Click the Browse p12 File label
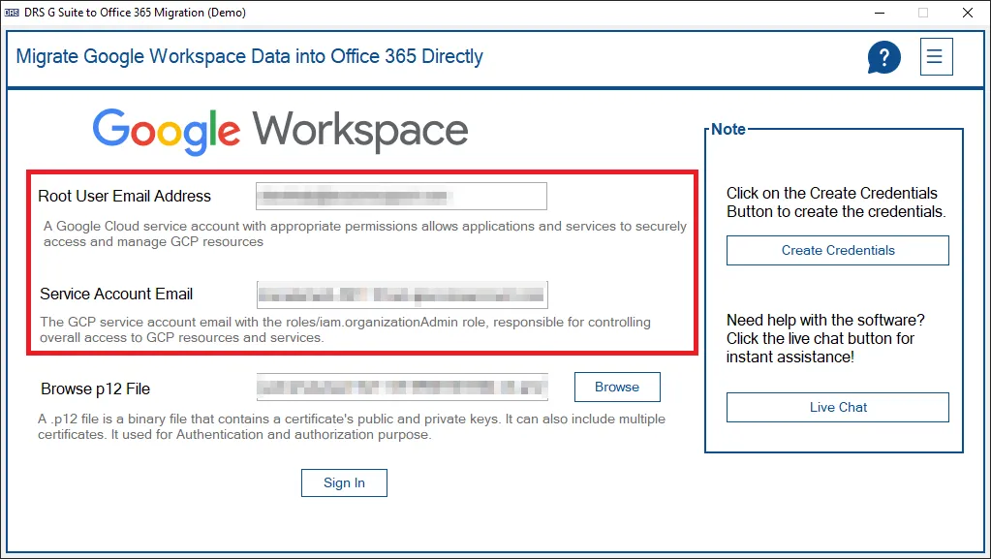 [x=95, y=388]
